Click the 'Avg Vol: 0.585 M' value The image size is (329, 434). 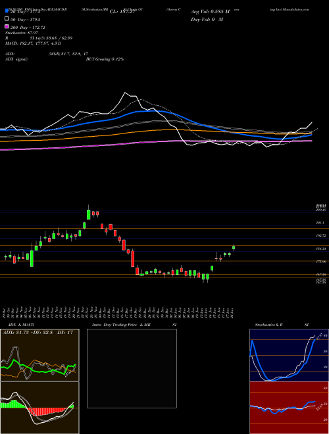pyautogui.click(x=210, y=12)
